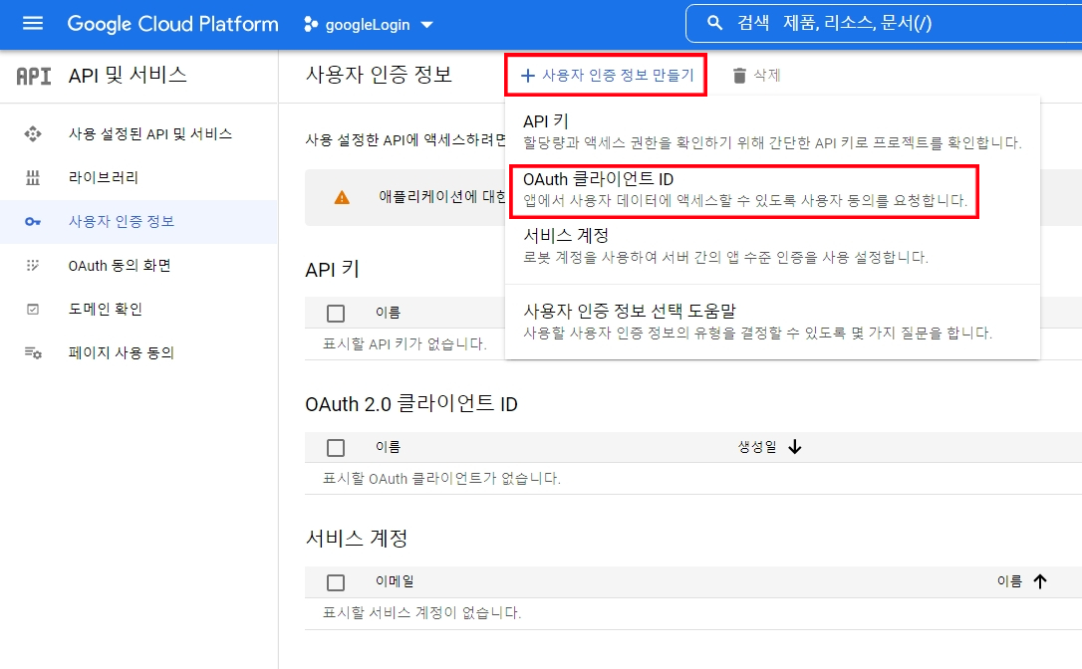This screenshot has height=669, width=1082.
Task: Click the trash can delete icon
Action: tap(739, 76)
